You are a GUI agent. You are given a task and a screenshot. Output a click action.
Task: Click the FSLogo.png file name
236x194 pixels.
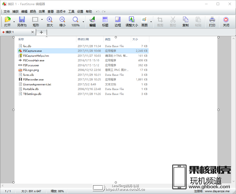(31, 70)
